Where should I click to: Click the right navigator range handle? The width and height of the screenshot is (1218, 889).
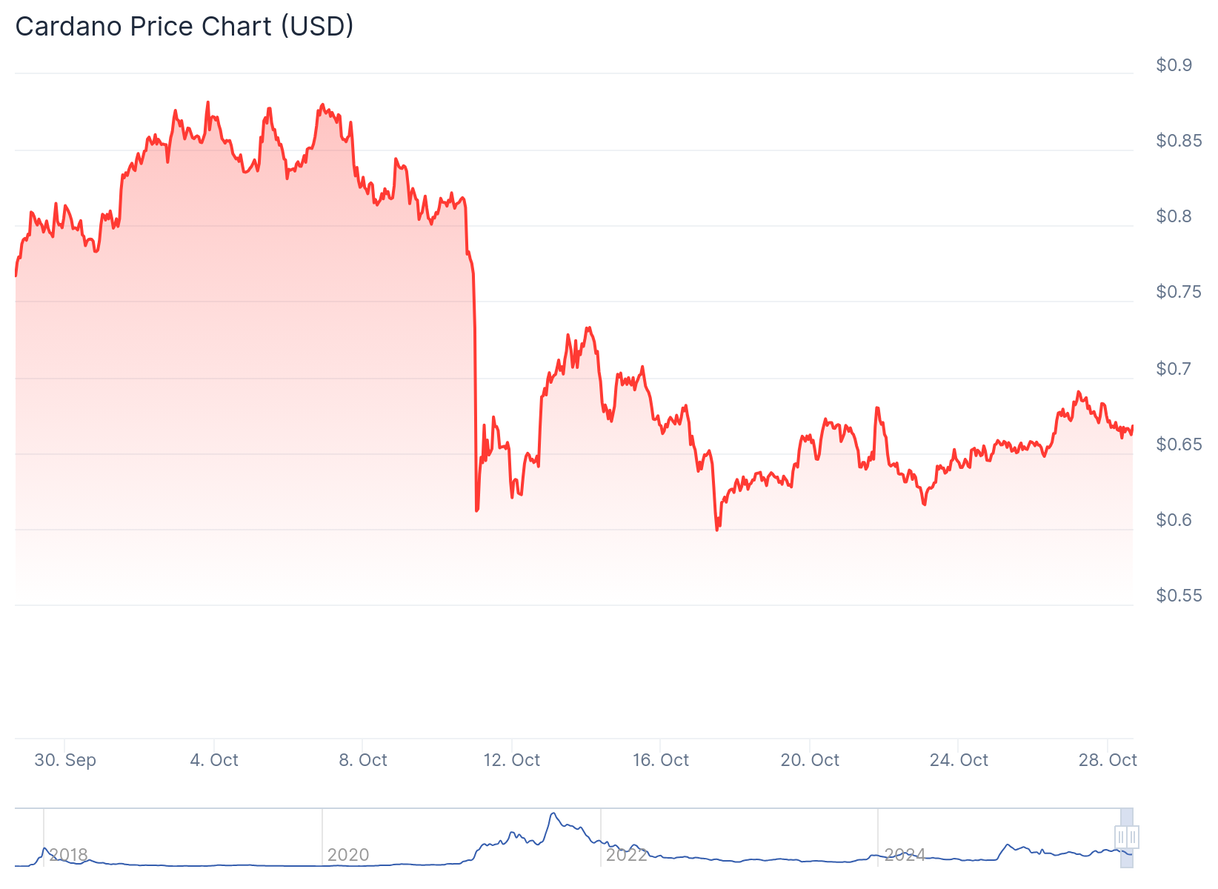pyautogui.click(x=1133, y=837)
